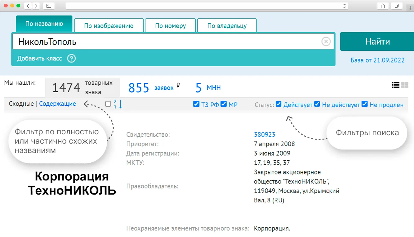414x237 pixels.
Task: Show the 855 заявок results
Action: 151,88
